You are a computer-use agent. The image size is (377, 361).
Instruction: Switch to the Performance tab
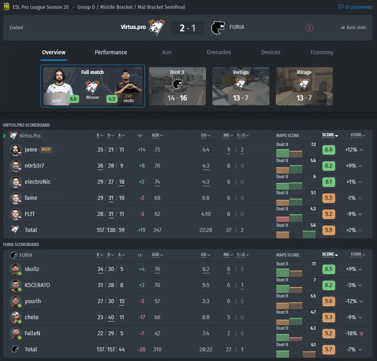[x=111, y=53]
